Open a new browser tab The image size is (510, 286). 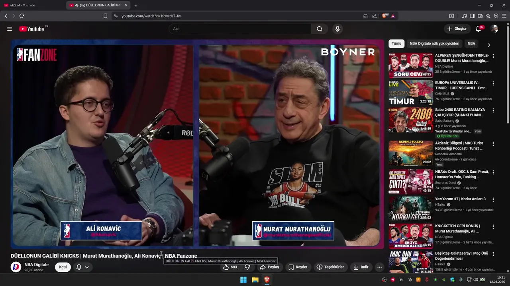click(136, 5)
